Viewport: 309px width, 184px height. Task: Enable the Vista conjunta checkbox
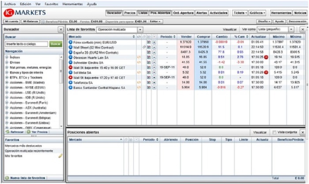pyautogui.click(x=274, y=132)
